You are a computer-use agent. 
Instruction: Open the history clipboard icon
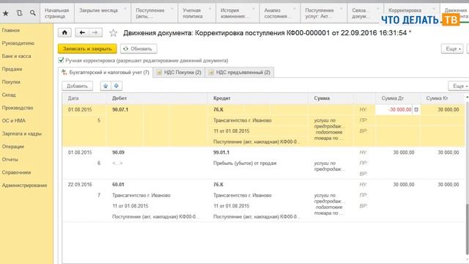click(x=20, y=13)
